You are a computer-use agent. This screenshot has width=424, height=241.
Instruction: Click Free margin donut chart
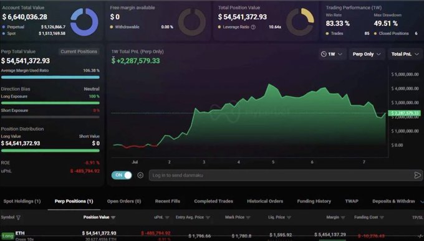tap(192, 22)
